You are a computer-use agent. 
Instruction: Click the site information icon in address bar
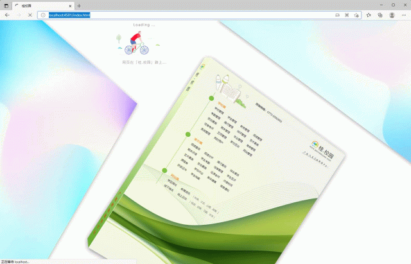44,14
